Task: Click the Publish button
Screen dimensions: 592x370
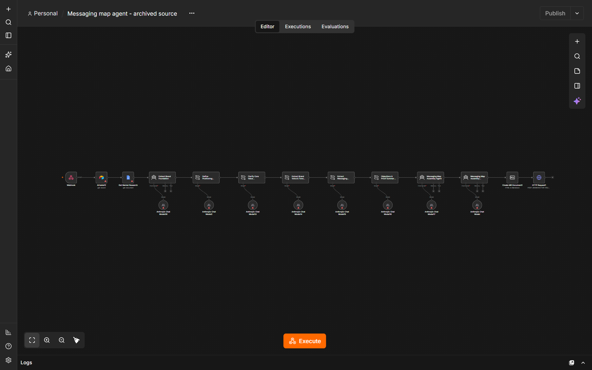Action: coord(555,13)
